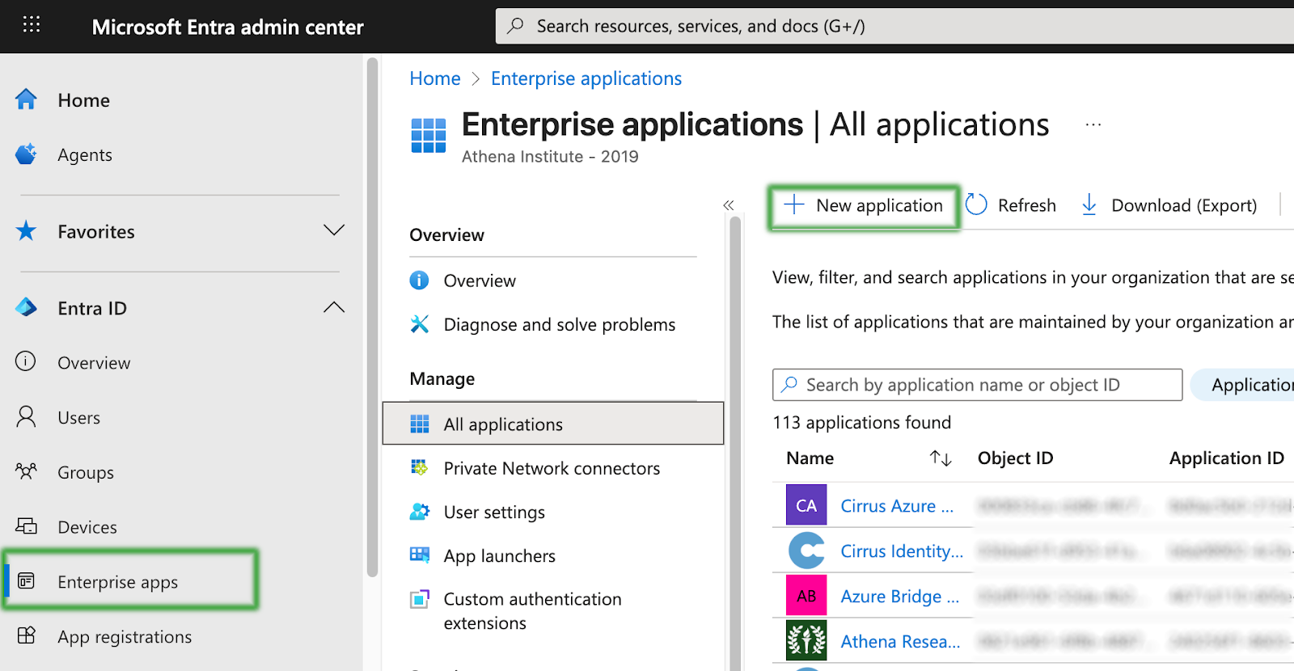The width and height of the screenshot is (1294, 671).
Task: Collapse the inner menu with double chevron
Action: tap(728, 205)
